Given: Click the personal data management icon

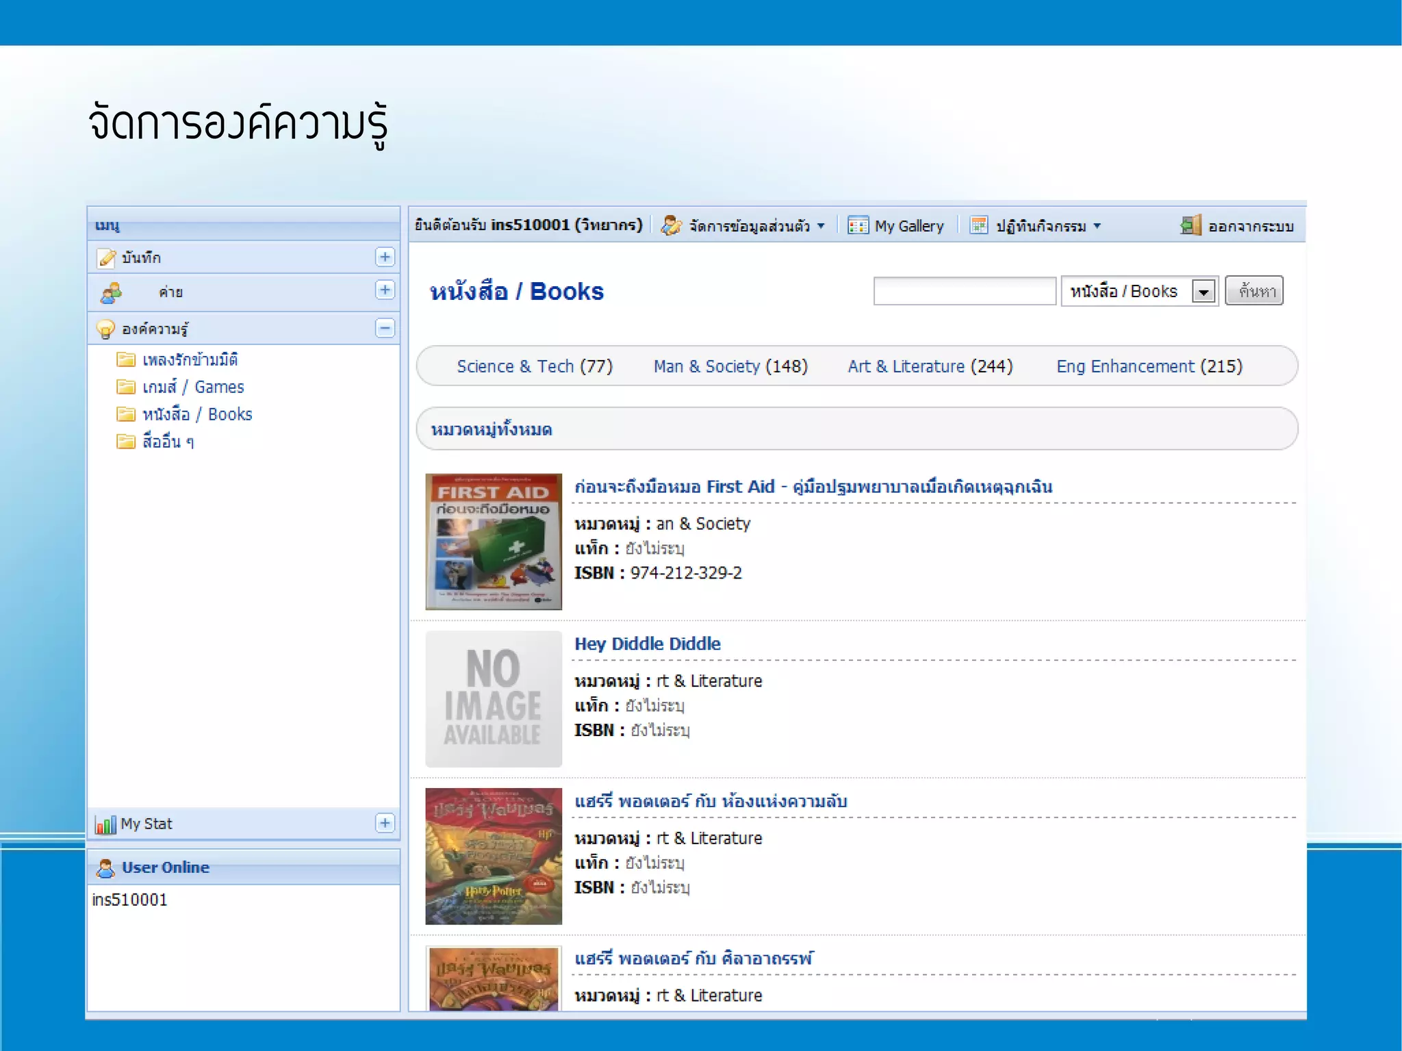Looking at the screenshot, I should click(671, 225).
